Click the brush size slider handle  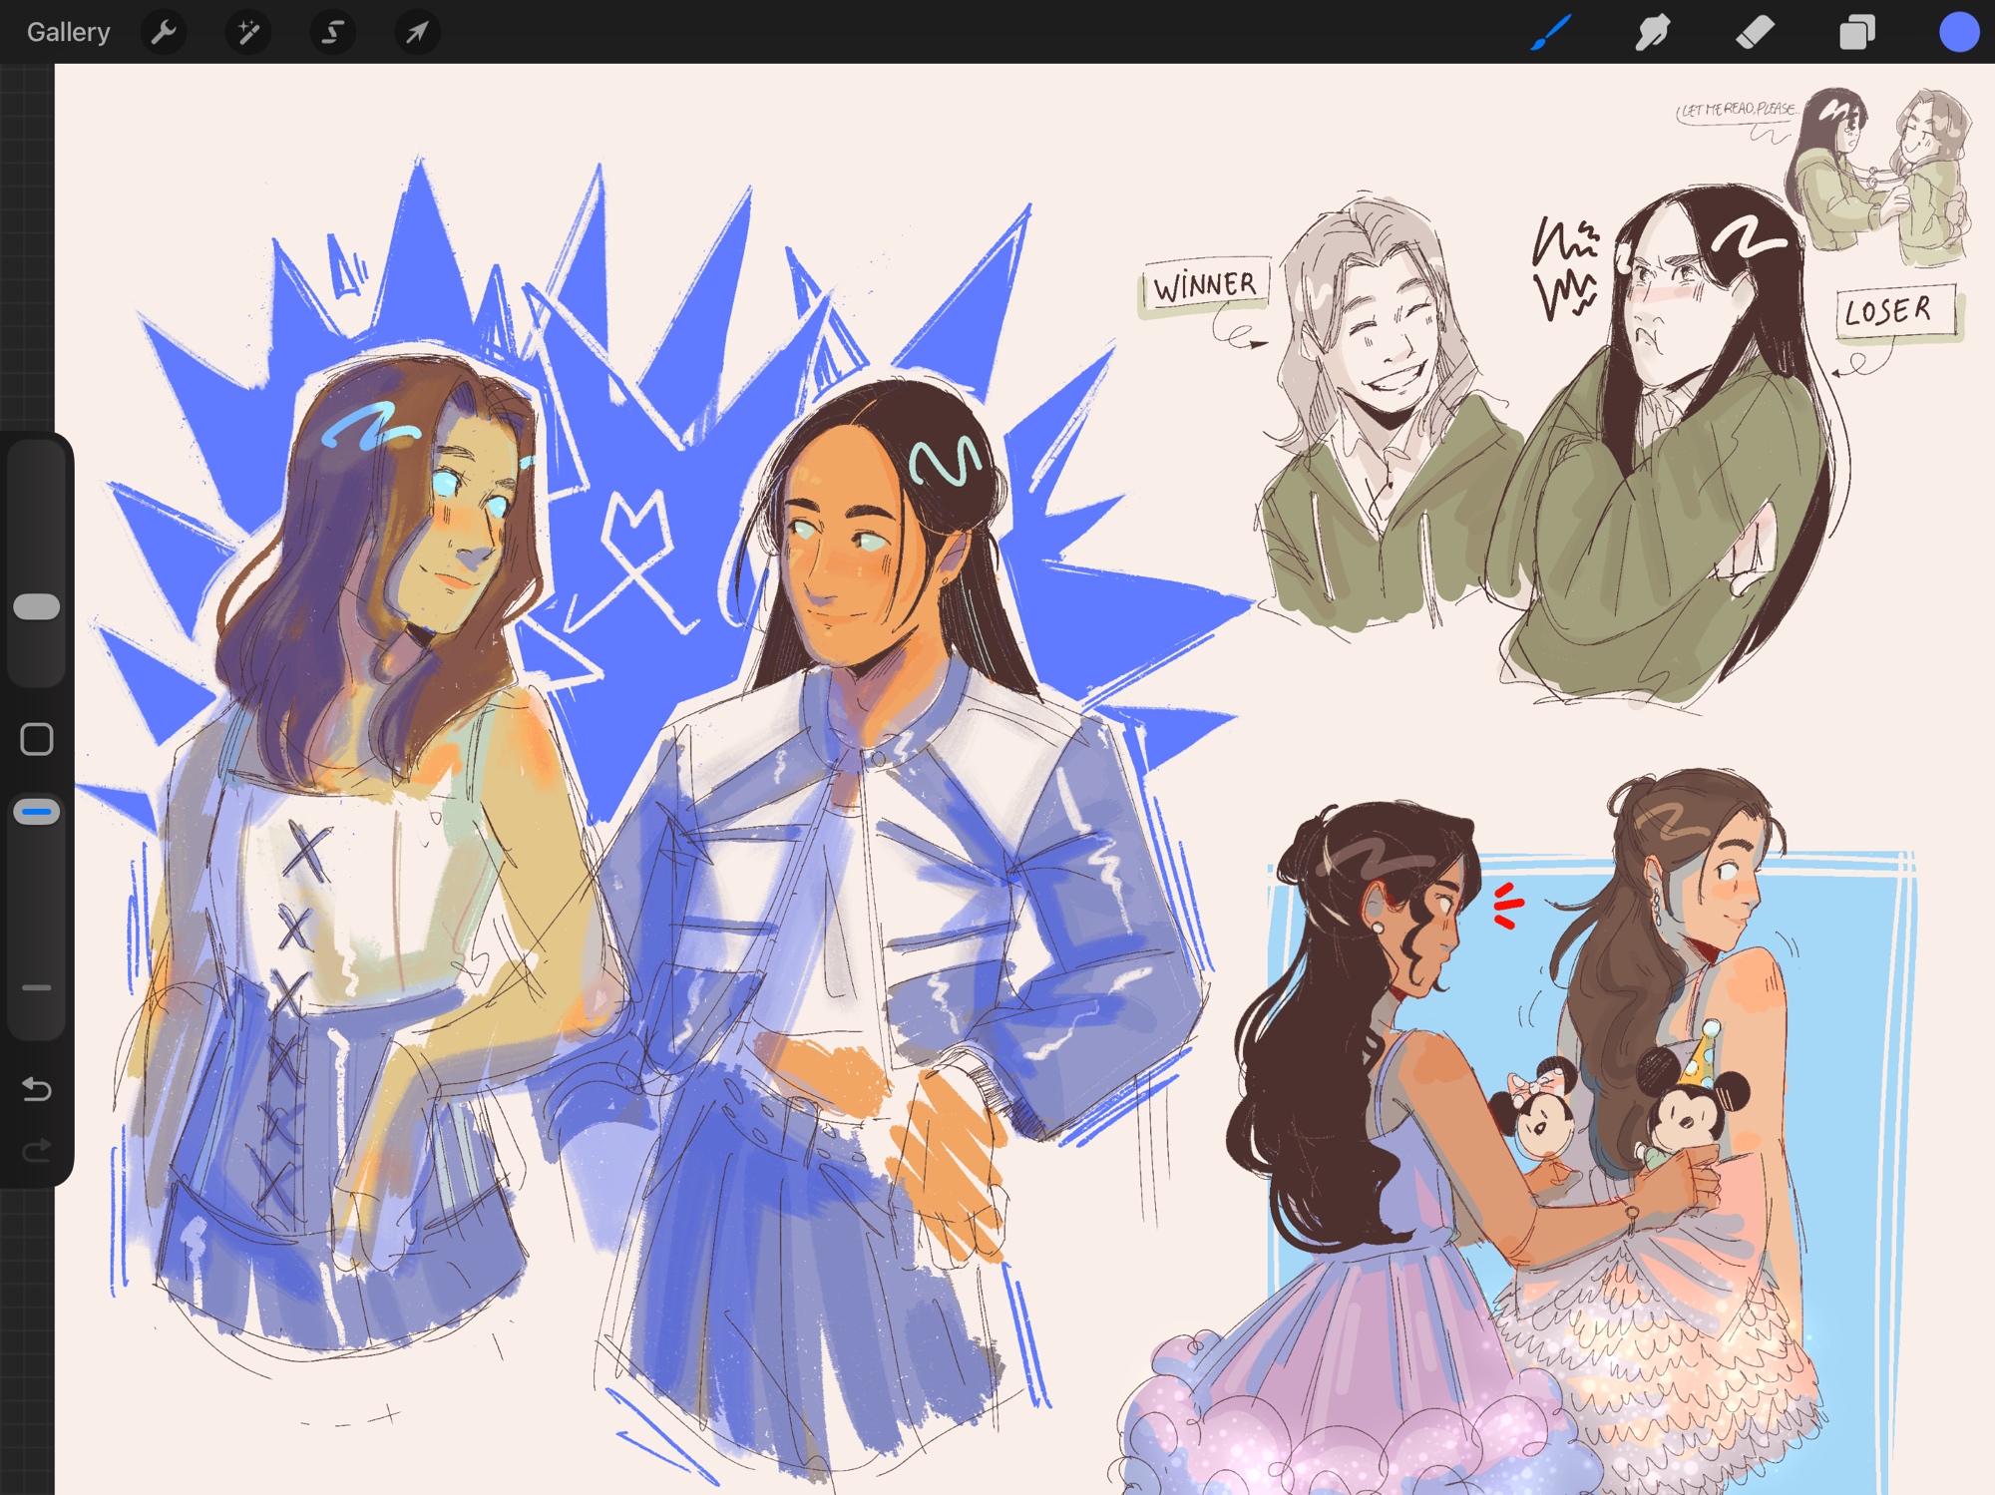[37, 606]
